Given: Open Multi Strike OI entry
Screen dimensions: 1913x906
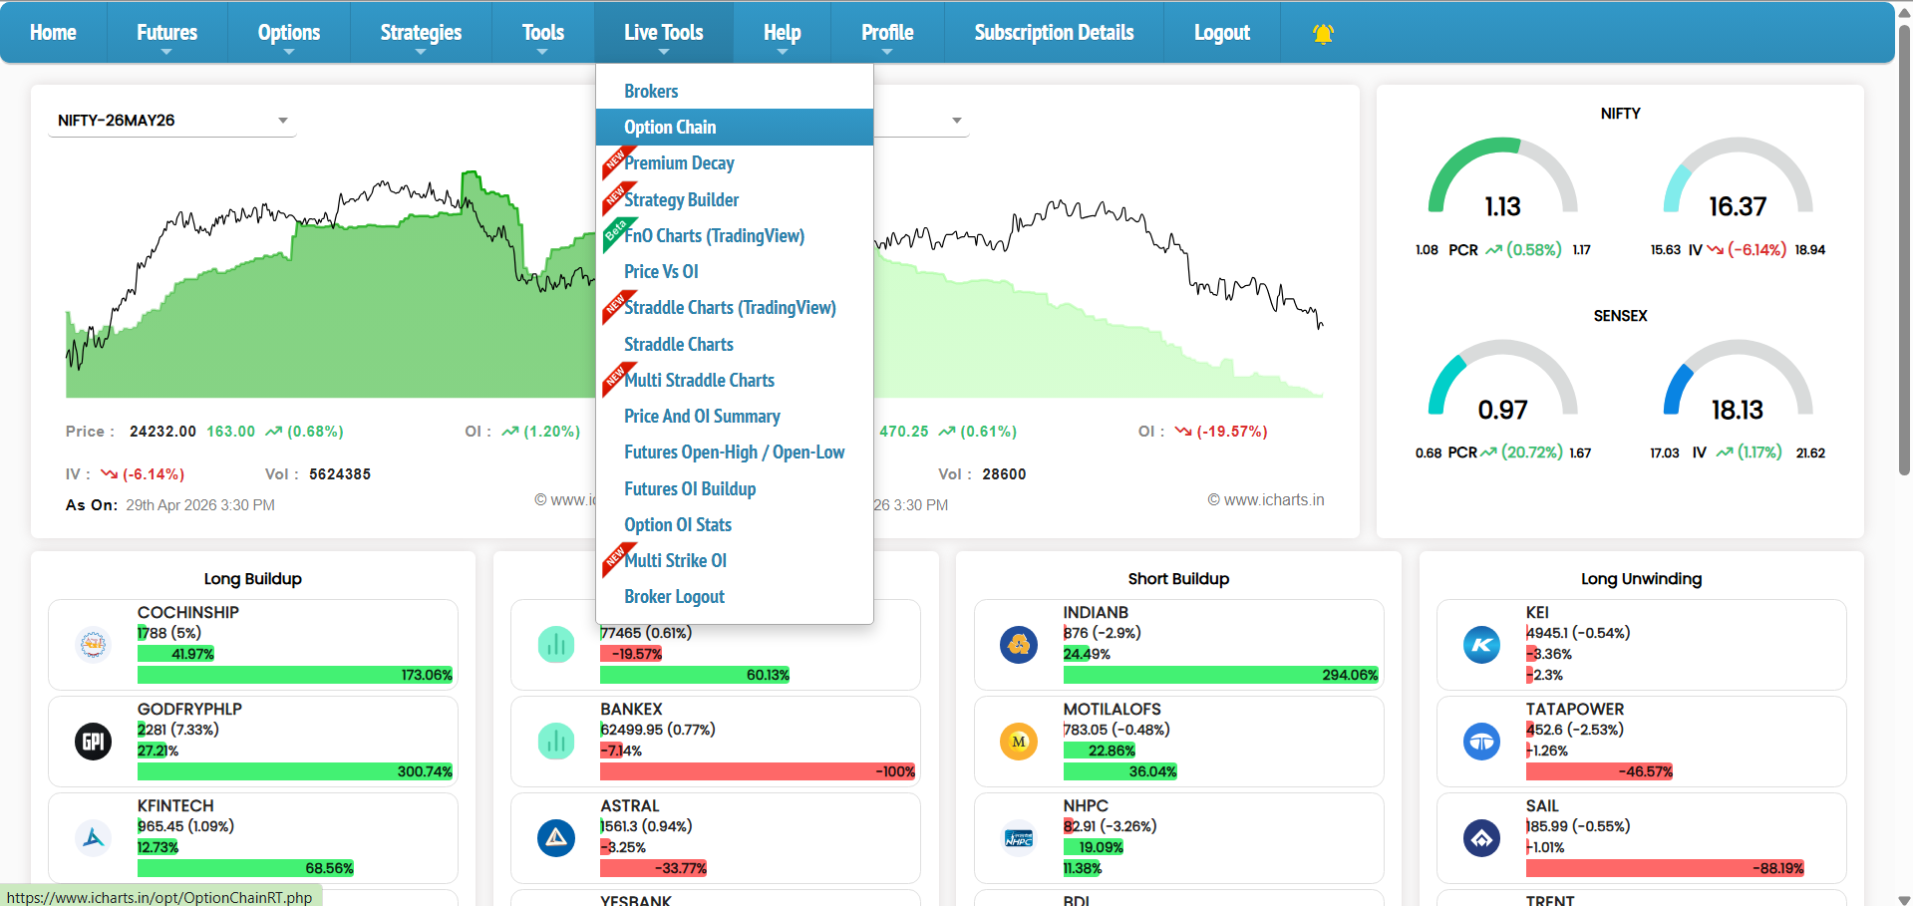Looking at the screenshot, I should coord(735,560).
